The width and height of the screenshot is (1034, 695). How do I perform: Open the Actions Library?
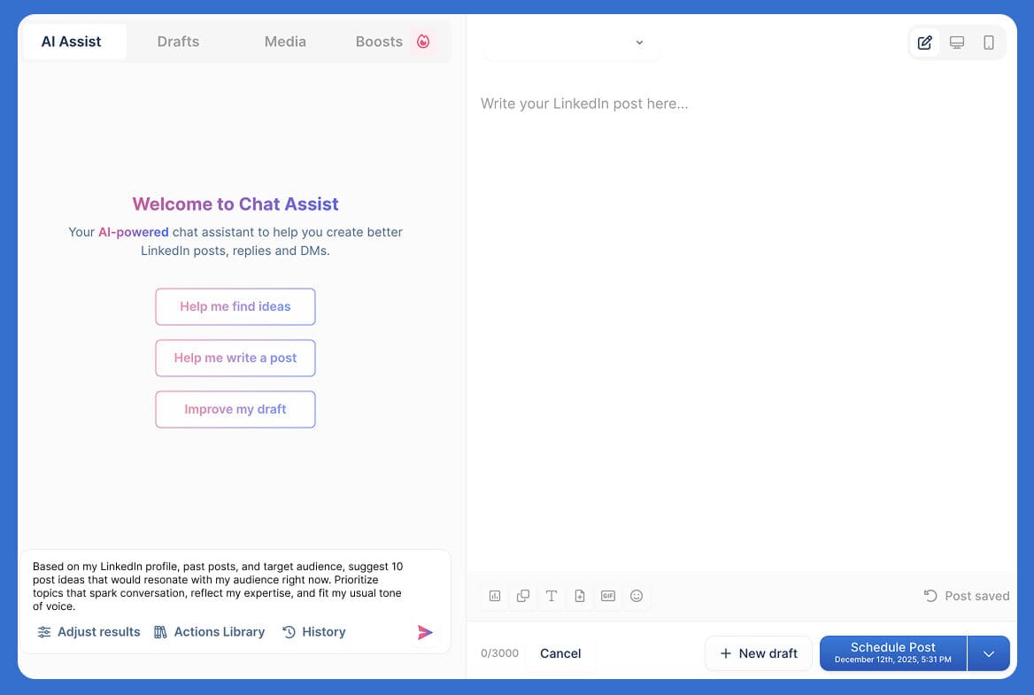point(209,632)
